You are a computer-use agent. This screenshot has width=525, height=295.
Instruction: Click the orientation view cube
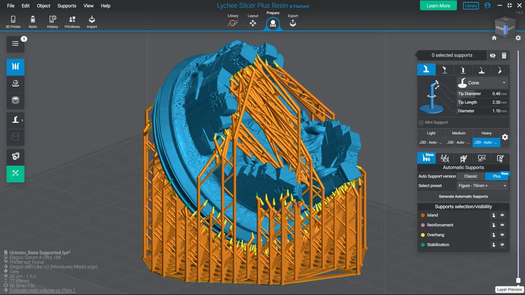pyautogui.click(x=505, y=28)
